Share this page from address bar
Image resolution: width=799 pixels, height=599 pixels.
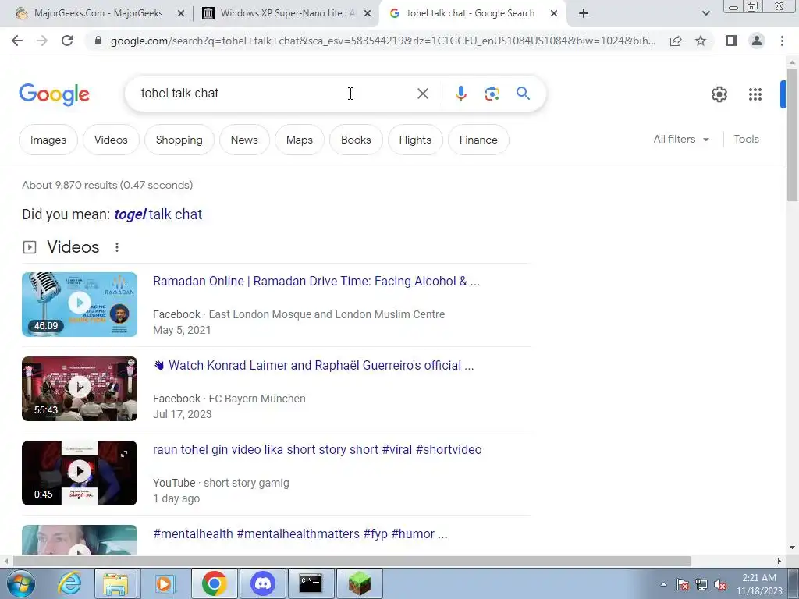point(676,41)
